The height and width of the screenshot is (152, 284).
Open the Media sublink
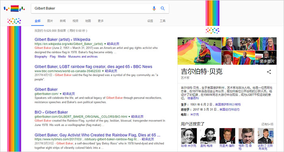62,57
